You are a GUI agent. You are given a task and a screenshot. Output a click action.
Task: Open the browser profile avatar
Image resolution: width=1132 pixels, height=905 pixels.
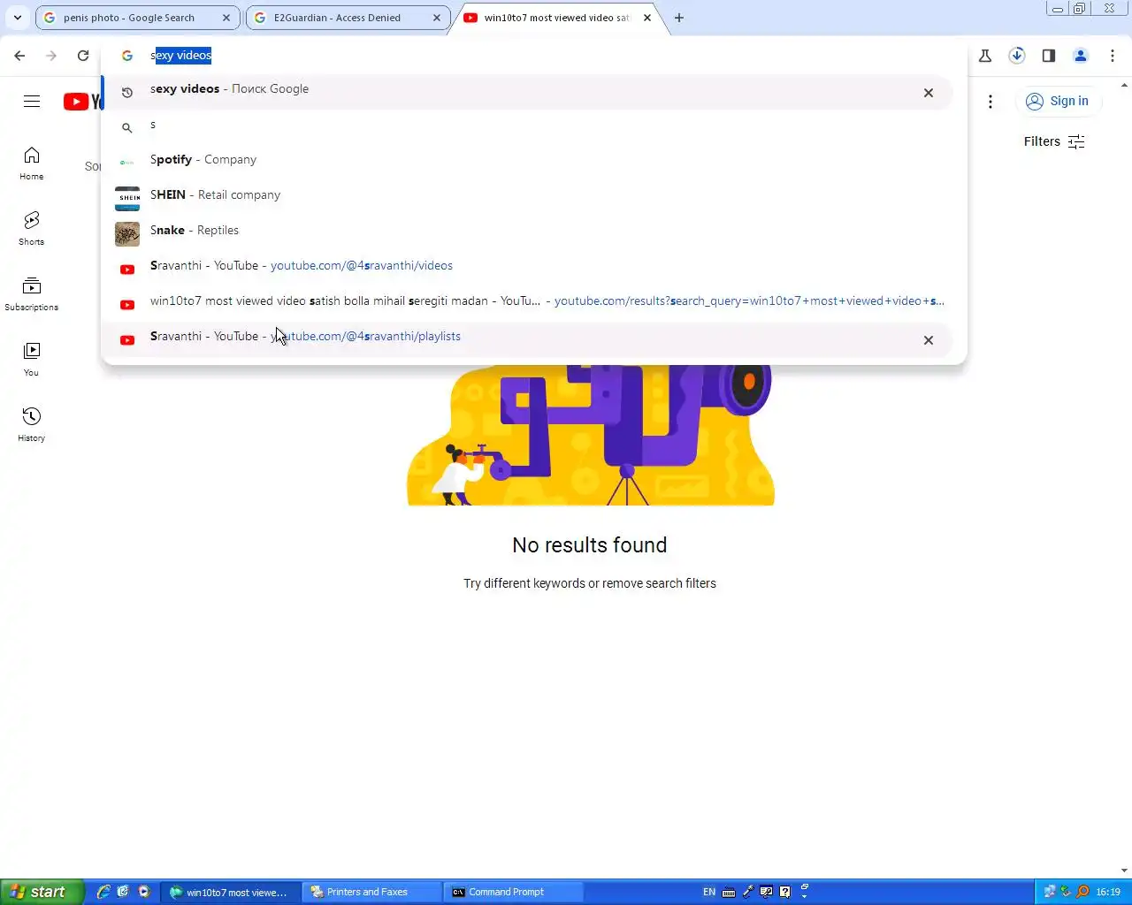[1081, 56]
